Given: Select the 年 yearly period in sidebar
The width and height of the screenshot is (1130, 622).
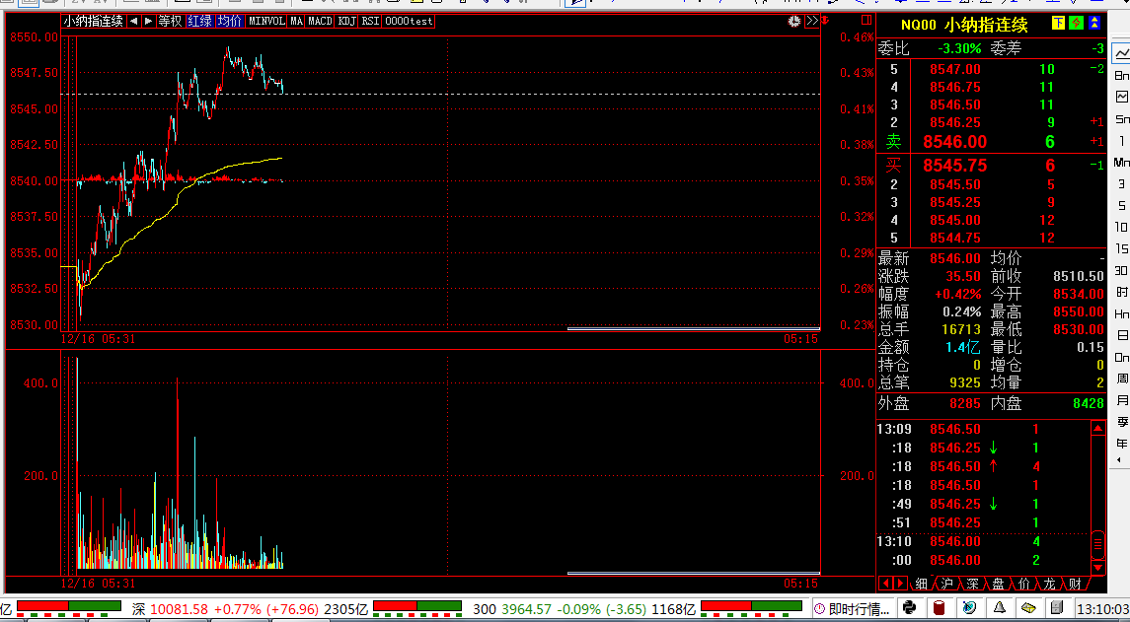Looking at the screenshot, I should pos(1122,443).
